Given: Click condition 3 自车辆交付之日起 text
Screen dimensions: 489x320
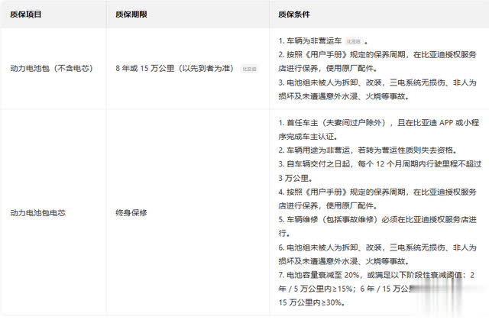Looking at the screenshot, I should (x=367, y=164).
